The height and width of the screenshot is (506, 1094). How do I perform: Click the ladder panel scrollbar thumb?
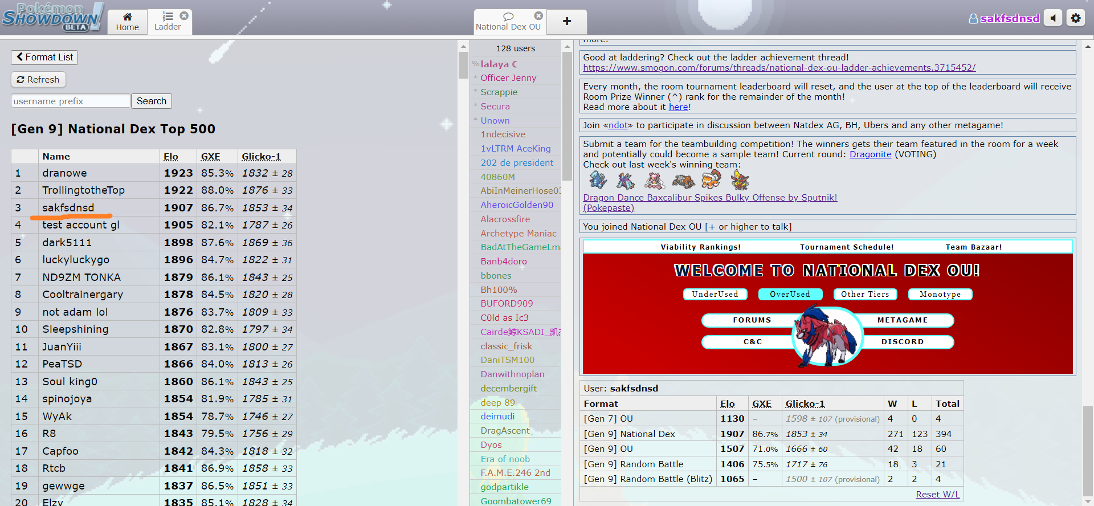pyautogui.click(x=463, y=66)
